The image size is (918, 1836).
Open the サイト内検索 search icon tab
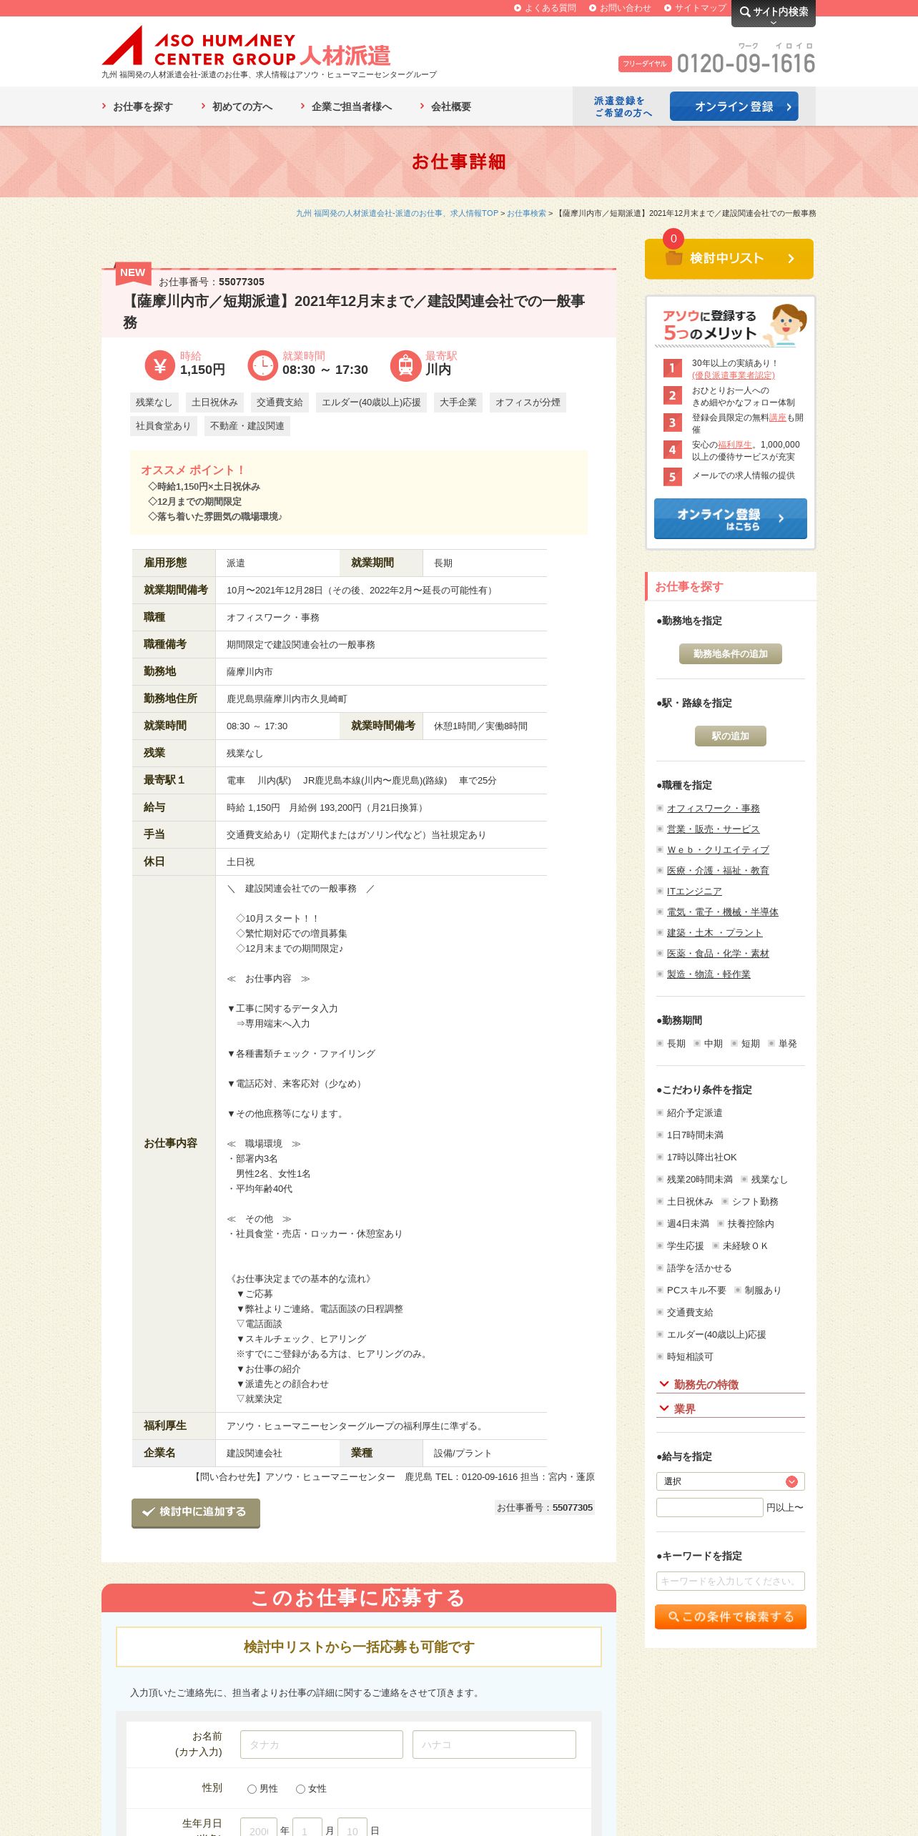(773, 13)
